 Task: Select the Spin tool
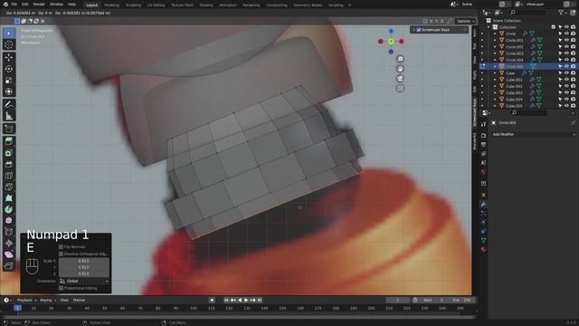[9, 209]
